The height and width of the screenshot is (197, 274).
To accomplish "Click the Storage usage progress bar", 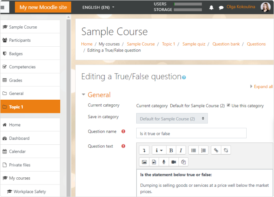I will pos(188,10).
